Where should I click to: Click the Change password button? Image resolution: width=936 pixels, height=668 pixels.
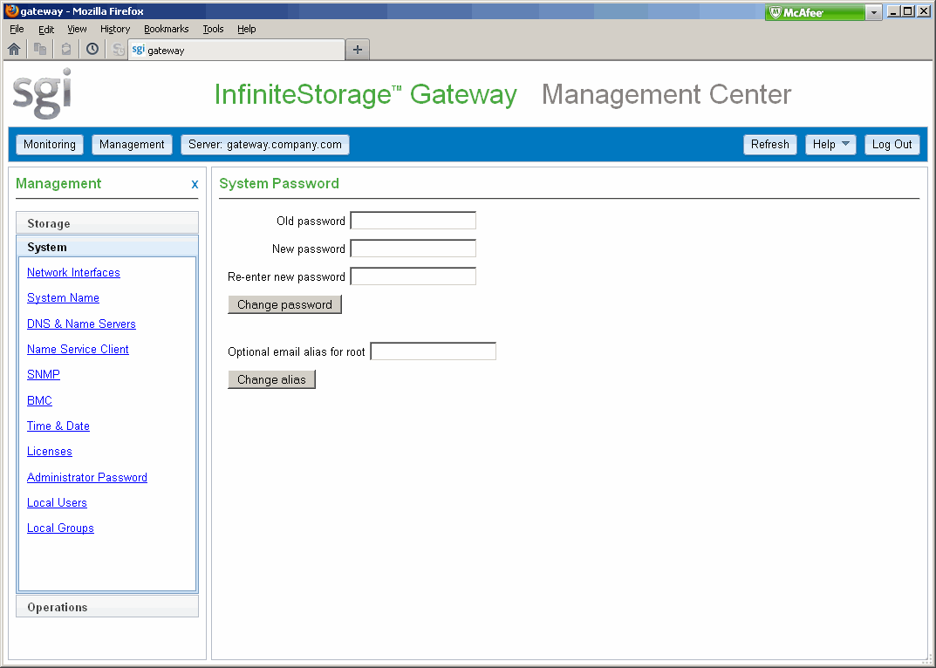284,304
